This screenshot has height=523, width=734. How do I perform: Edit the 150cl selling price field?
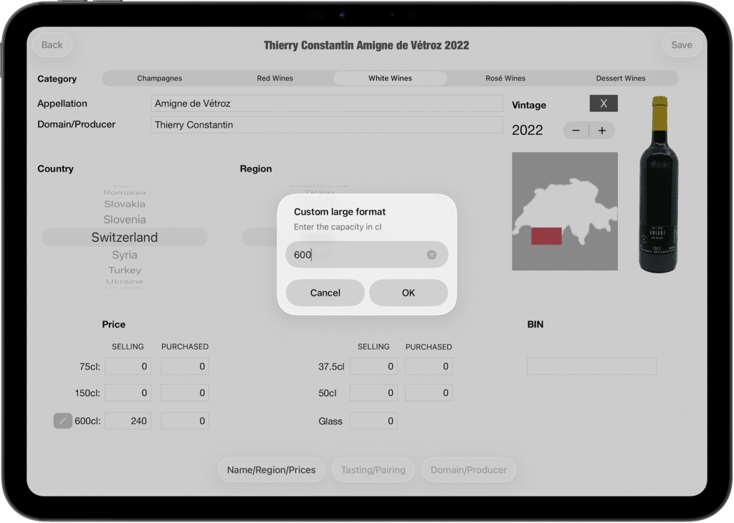pos(128,392)
